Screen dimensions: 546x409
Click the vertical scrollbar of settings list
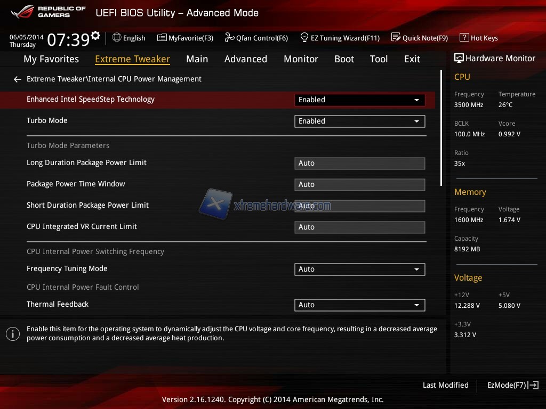click(441, 128)
